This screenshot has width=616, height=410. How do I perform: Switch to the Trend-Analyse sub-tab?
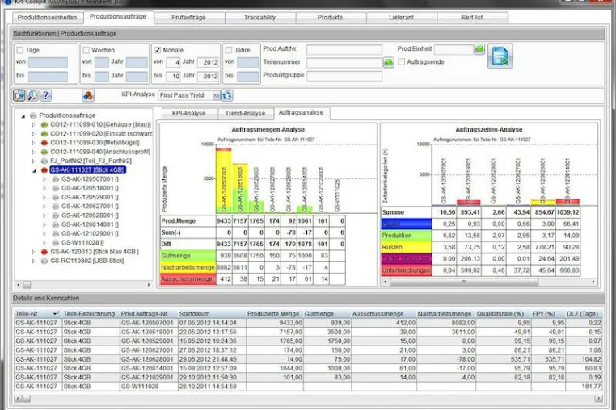tap(245, 113)
